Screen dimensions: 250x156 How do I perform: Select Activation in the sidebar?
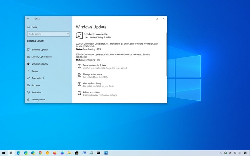coord(36,92)
